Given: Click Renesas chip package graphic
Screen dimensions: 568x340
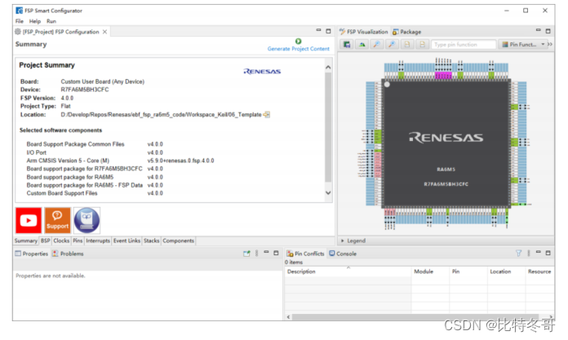Looking at the screenshot, I should (446, 144).
